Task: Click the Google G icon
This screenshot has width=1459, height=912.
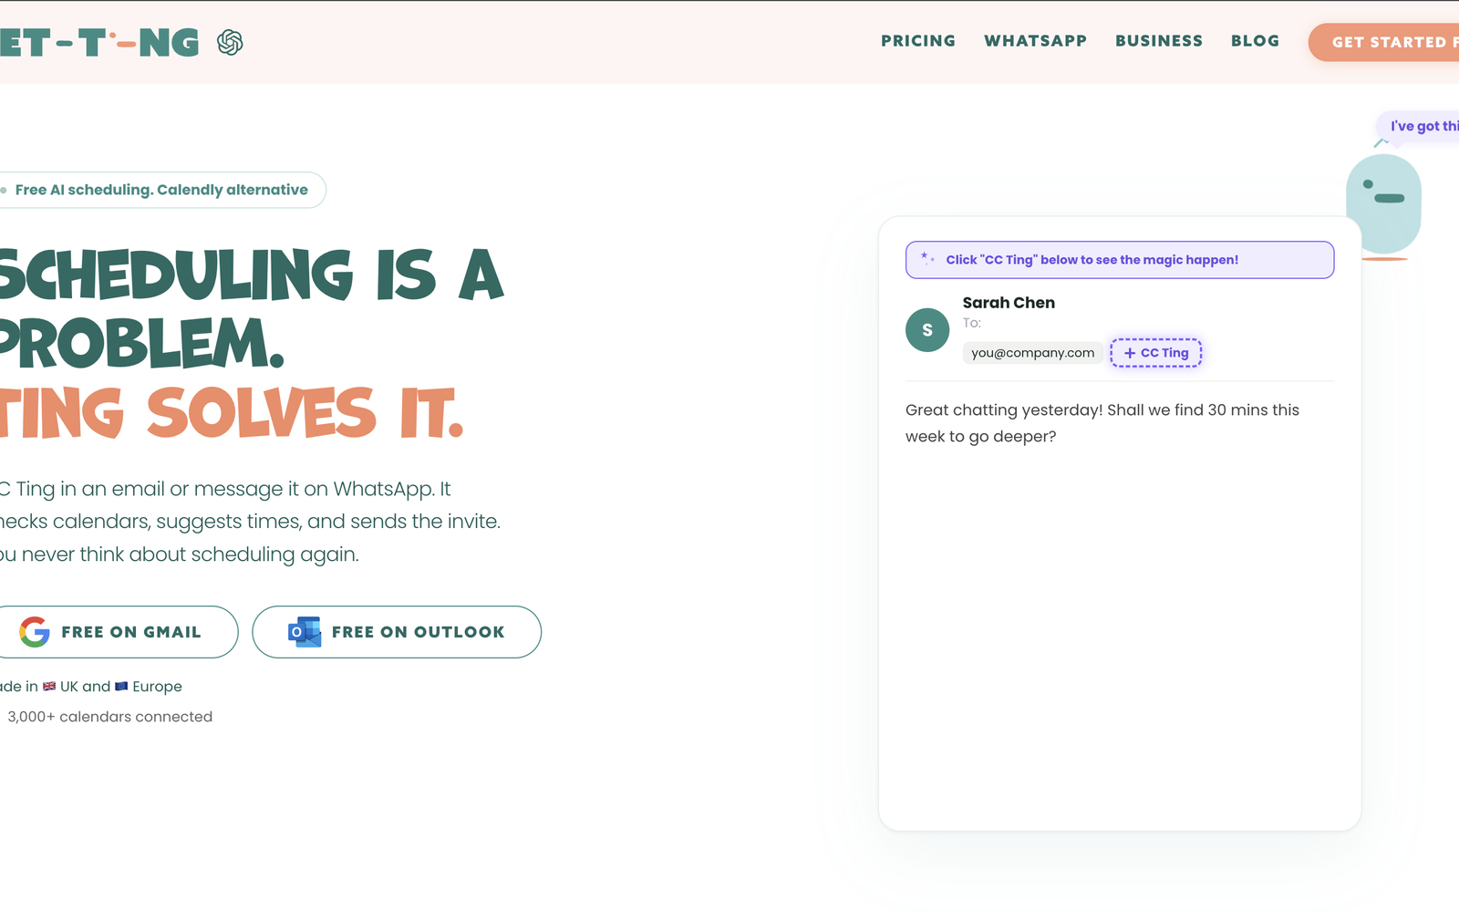Action: click(x=35, y=632)
